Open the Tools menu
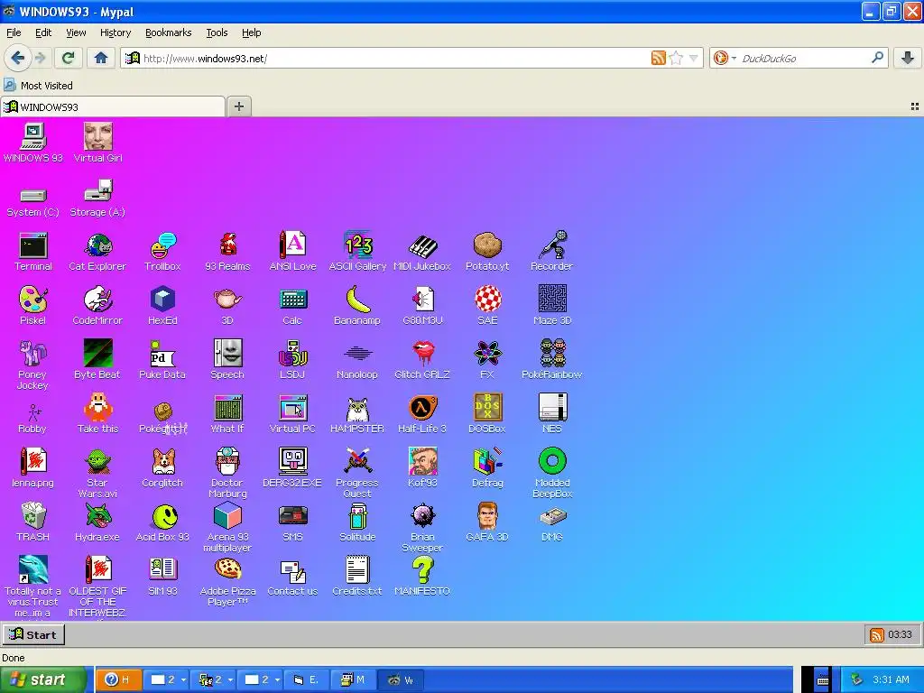Viewport: 924px width, 693px height. click(x=217, y=32)
